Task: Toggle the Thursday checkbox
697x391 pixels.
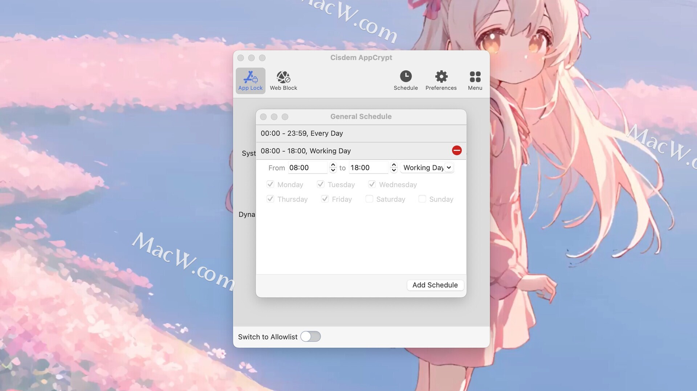Action: click(x=270, y=199)
